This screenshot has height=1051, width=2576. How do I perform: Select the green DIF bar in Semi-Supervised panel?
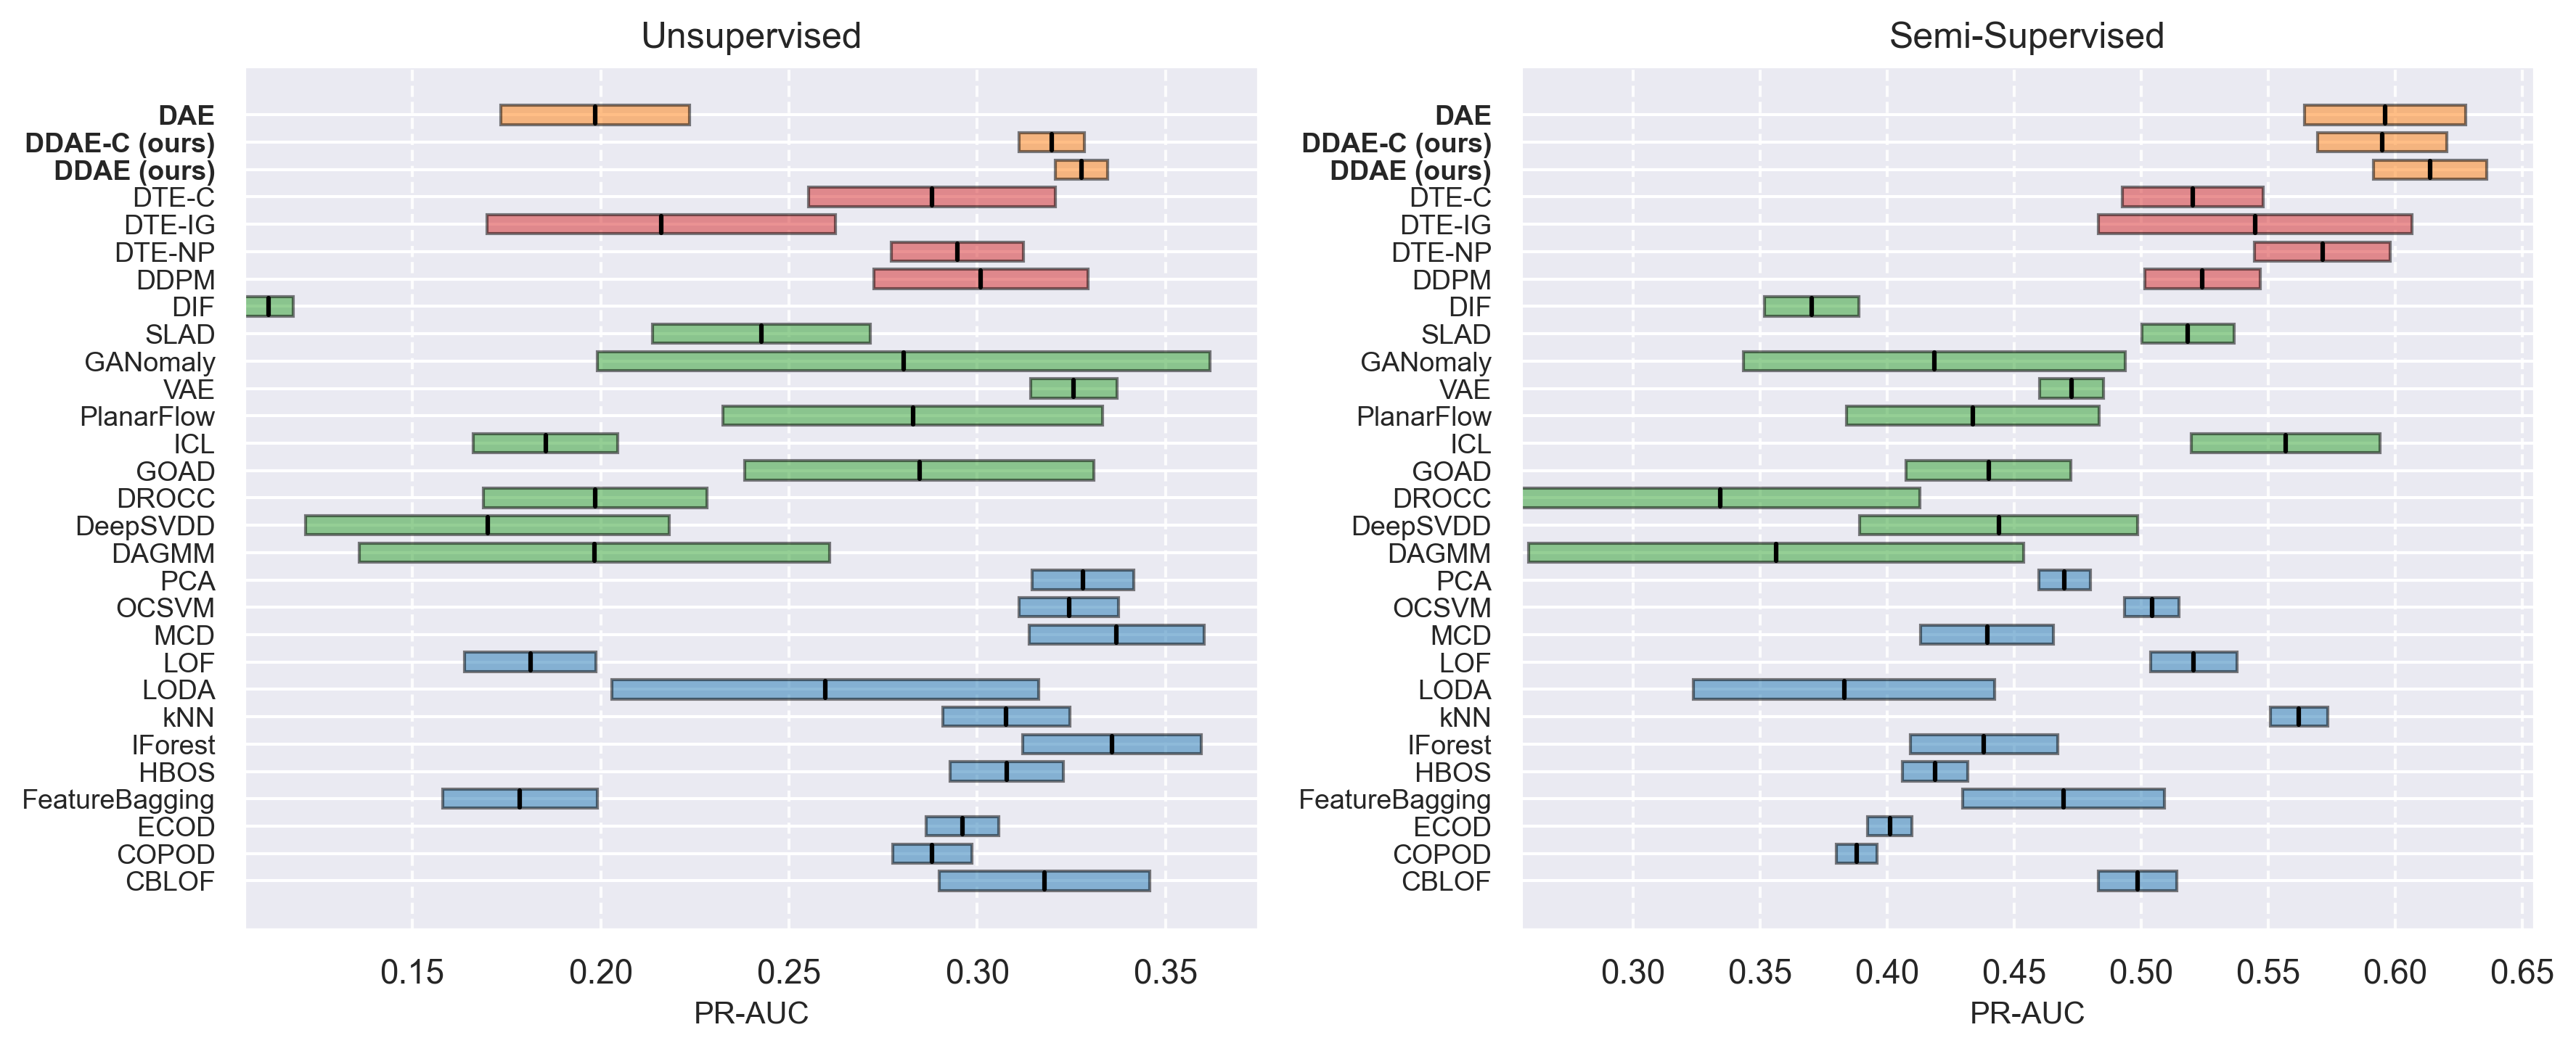1810,307
